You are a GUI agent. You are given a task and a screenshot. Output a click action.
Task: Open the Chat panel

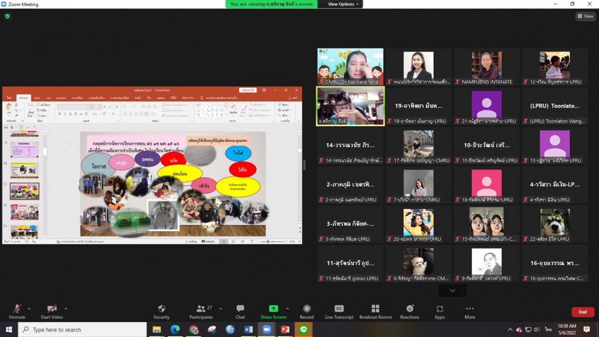click(x=240, y=309)
